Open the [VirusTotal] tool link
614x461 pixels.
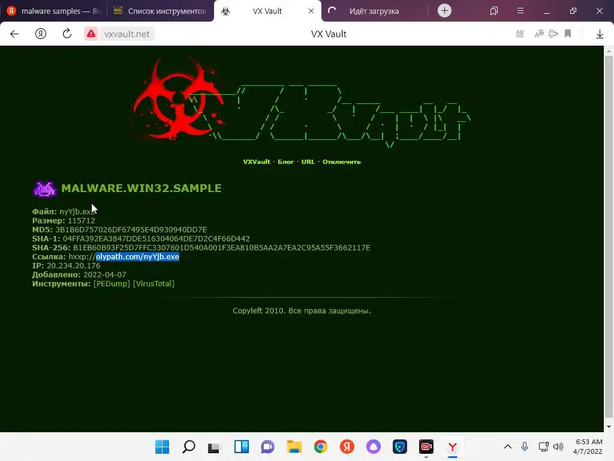(153, 283)
